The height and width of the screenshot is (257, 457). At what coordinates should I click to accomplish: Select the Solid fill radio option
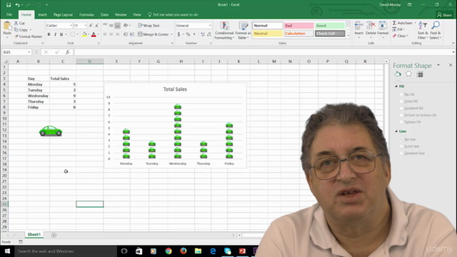click(401, 101)
